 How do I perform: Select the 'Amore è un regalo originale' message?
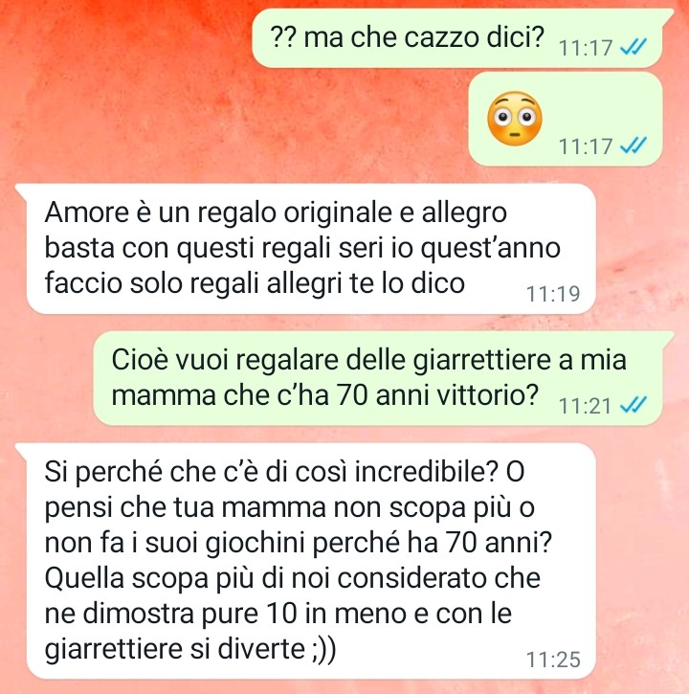(311, 249)
